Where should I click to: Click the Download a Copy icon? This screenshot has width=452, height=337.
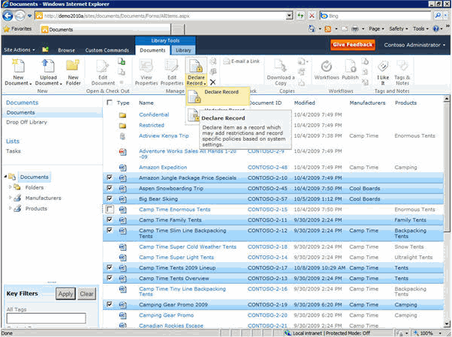[281, 72]
